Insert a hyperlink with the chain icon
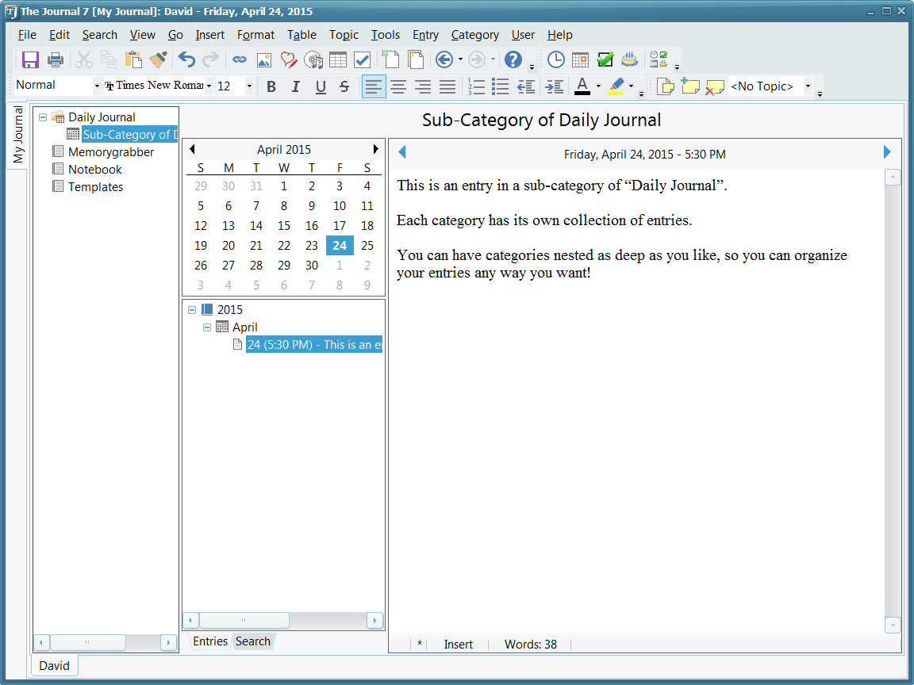Viewport: 914px width, 685px height. coord(239,59)
